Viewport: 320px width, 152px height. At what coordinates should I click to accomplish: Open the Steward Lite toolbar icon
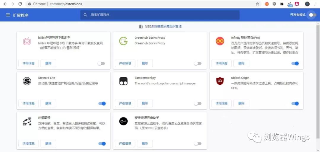(x=282, y=4)
